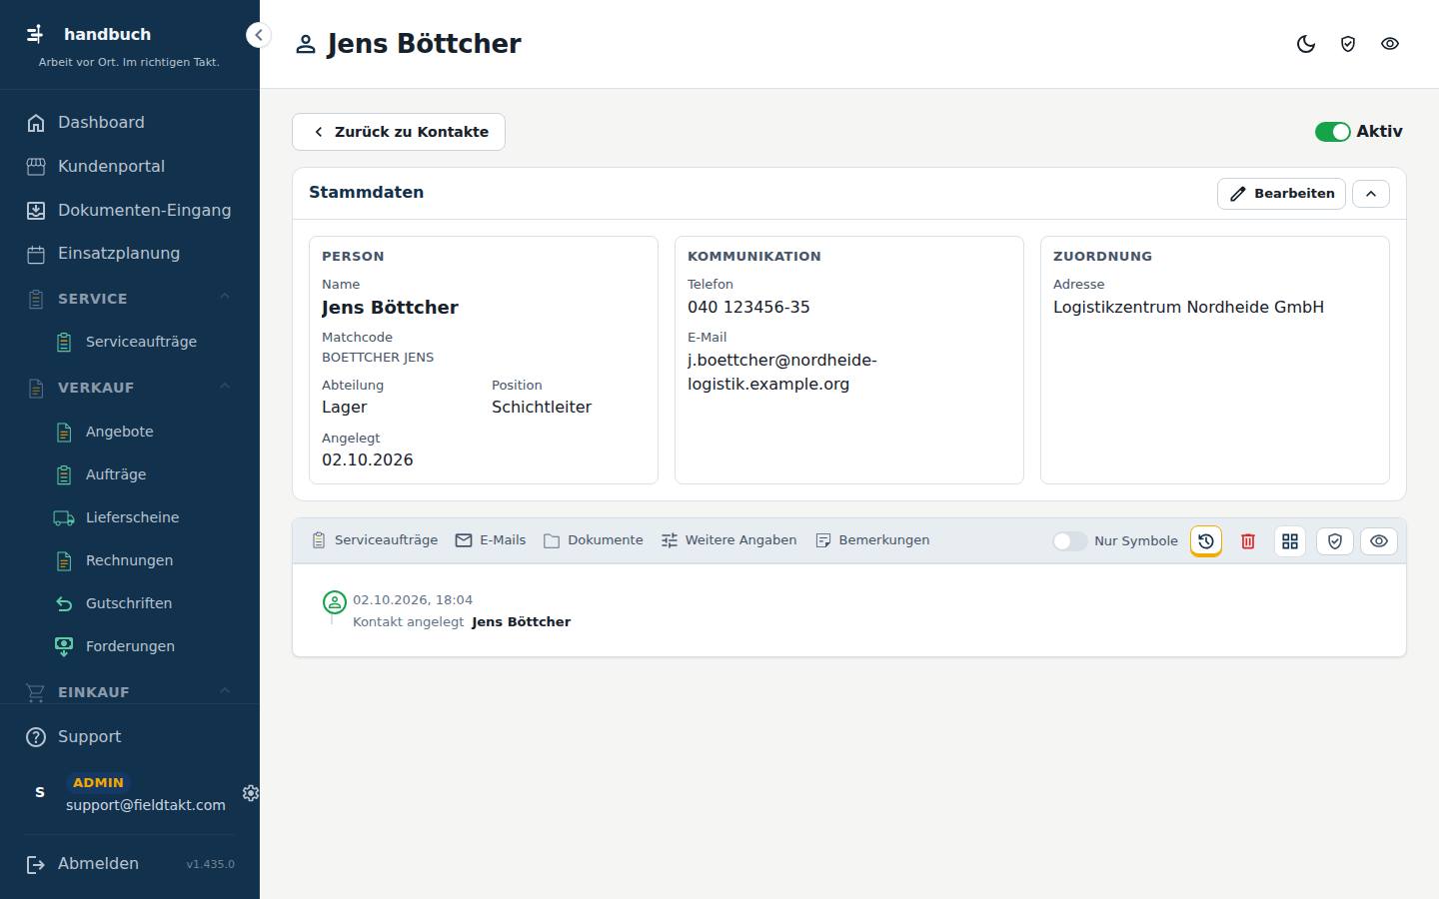The width and height of the screenshot is (1439, 899).
Task: Click Abmelden to log out
Action: click(x=98, y=864)
